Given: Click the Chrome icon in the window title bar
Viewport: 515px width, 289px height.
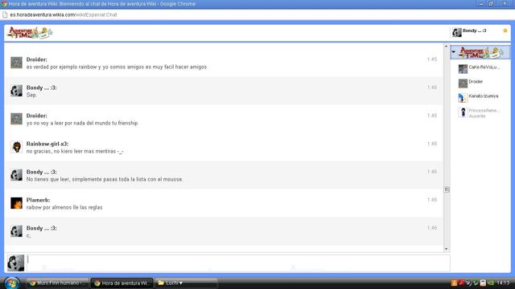Looking at the screenshot, I should click(4, 4).
